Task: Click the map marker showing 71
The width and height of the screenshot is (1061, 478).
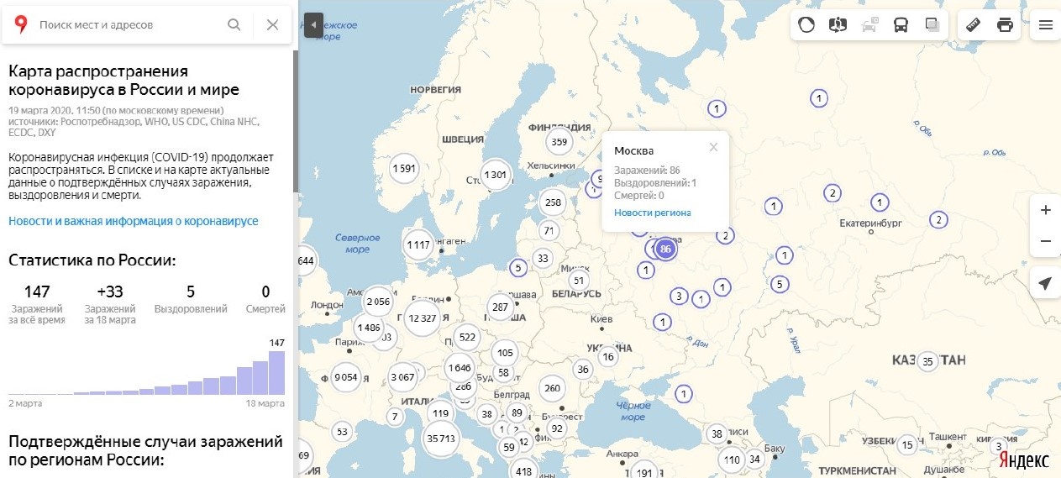Action: click(549, 230)
